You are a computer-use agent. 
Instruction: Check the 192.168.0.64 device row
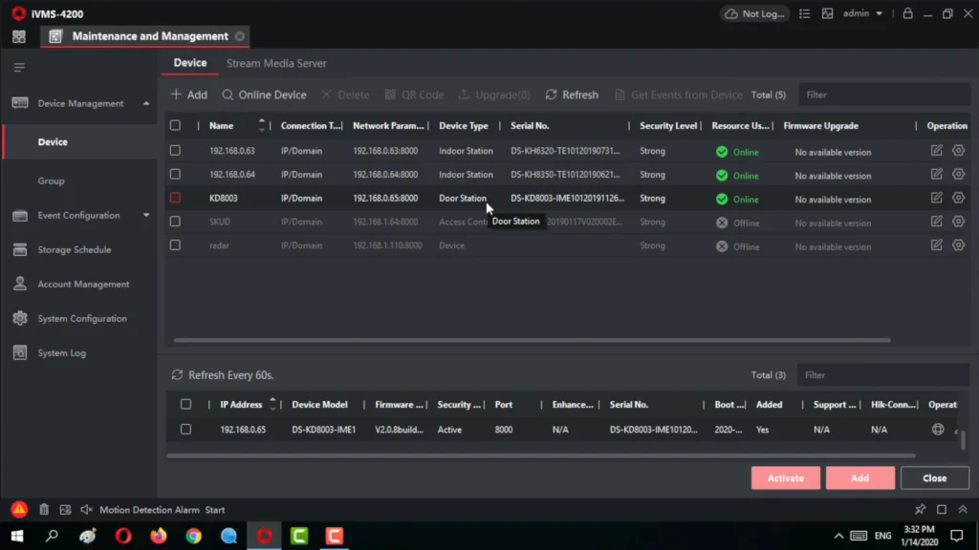[175, 174]
